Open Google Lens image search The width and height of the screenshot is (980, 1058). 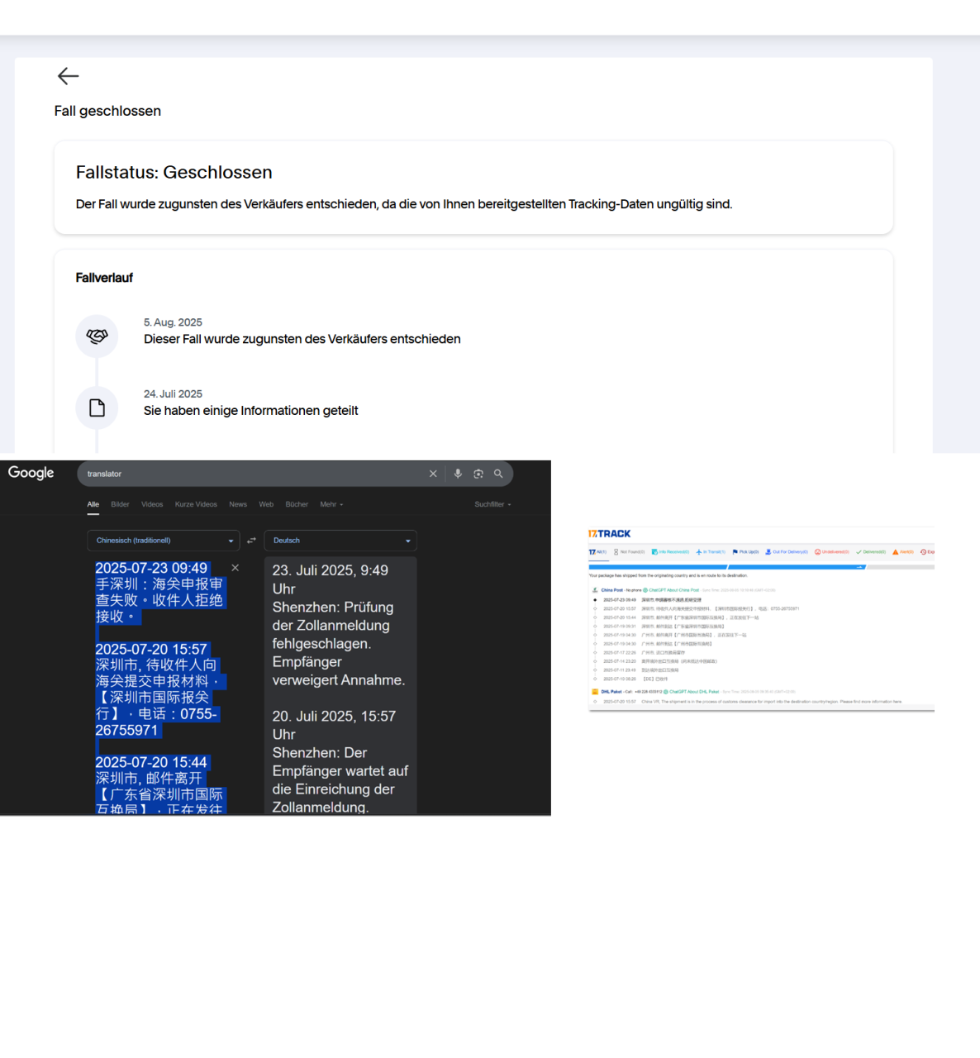pyautogui.click(x=478, y=474)
